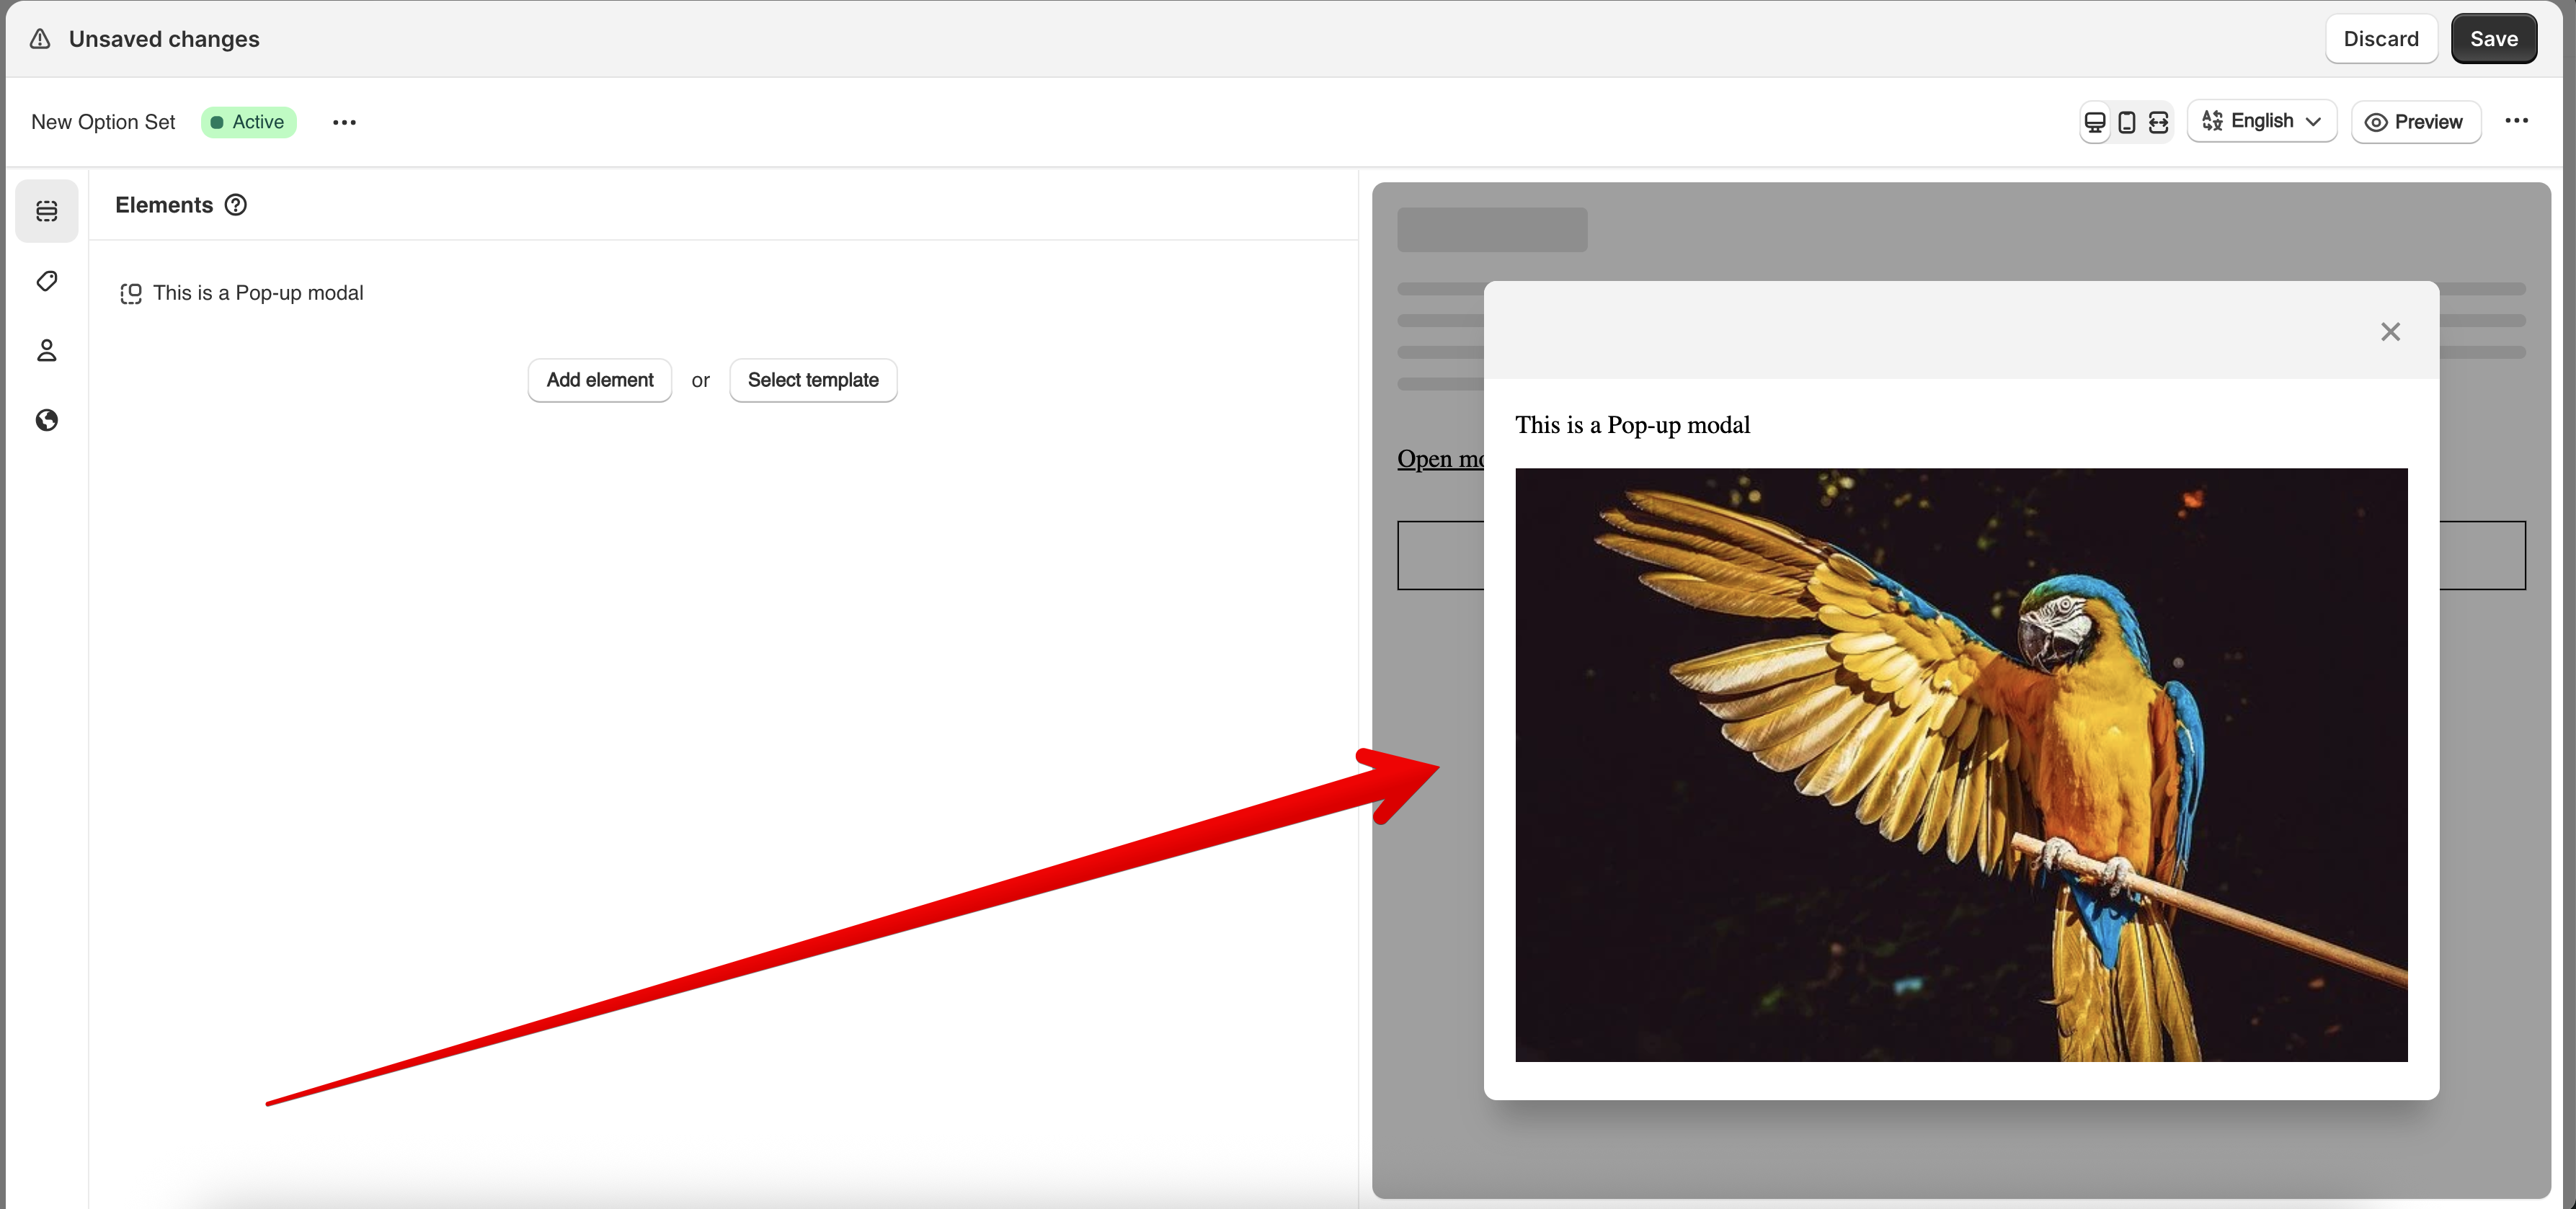Switch preview to full-width view
2576x1209 pixels.
pyautogui.click(x=2158, y=122)
